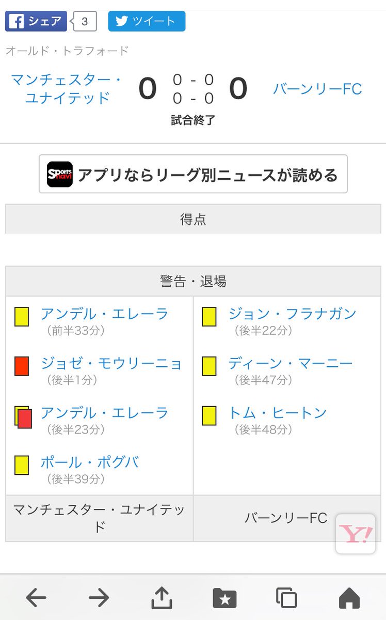Screen dimensions: 386x620
Task: Open the ディーン・マーニー player link
Action: pyautogui.click(x=291, y=363)
